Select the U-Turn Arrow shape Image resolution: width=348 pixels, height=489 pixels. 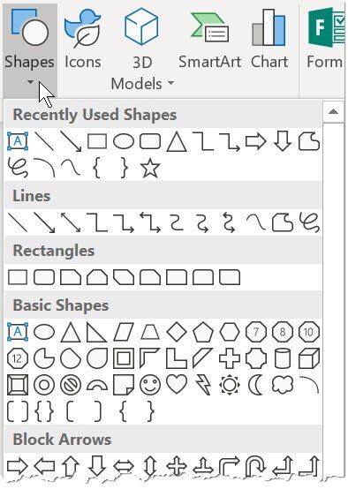[x=256, y=467]
